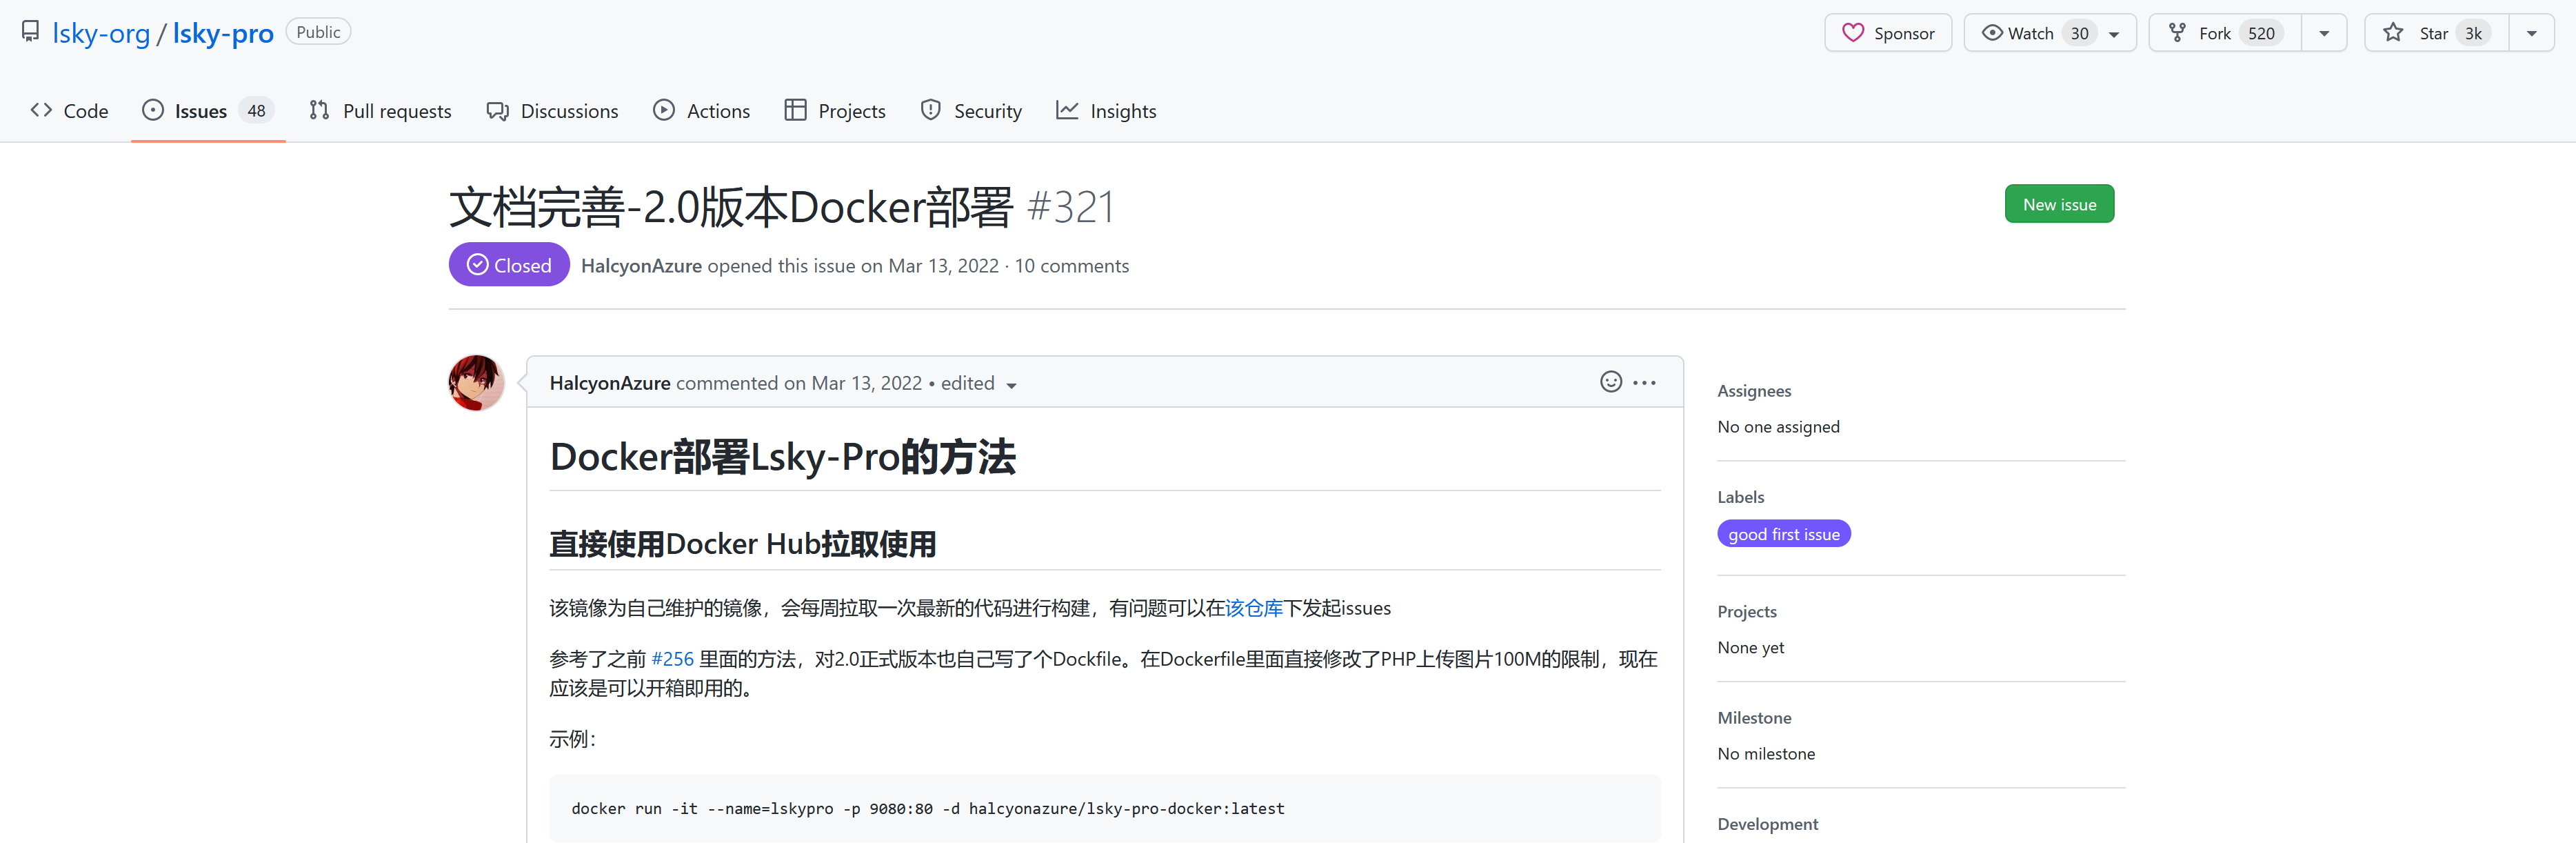Switch to the Actions tab
Screen dimensions: 2576x843
point(701,111)
